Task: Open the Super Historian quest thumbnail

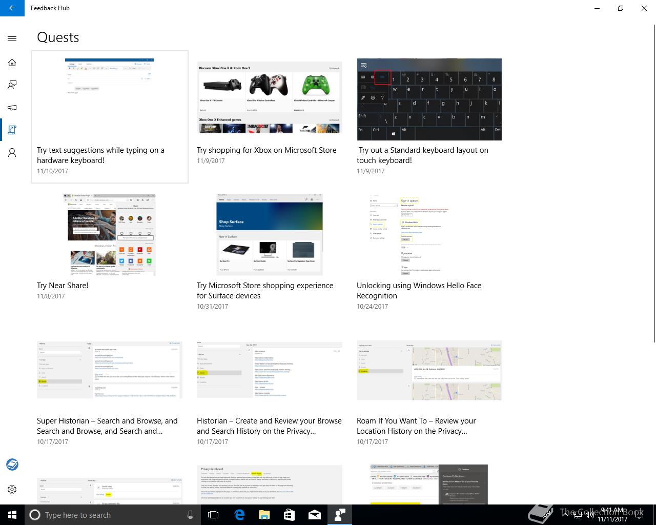Action: point(109,370)
